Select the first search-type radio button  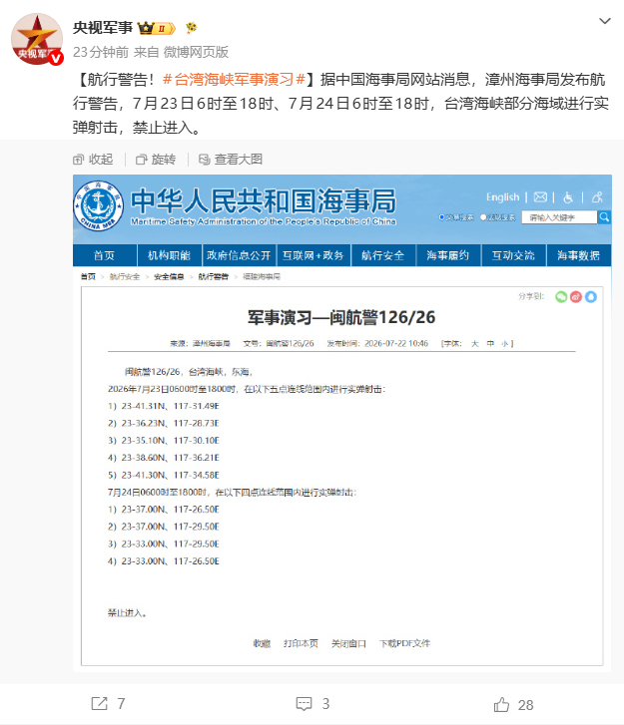(441, 216)
